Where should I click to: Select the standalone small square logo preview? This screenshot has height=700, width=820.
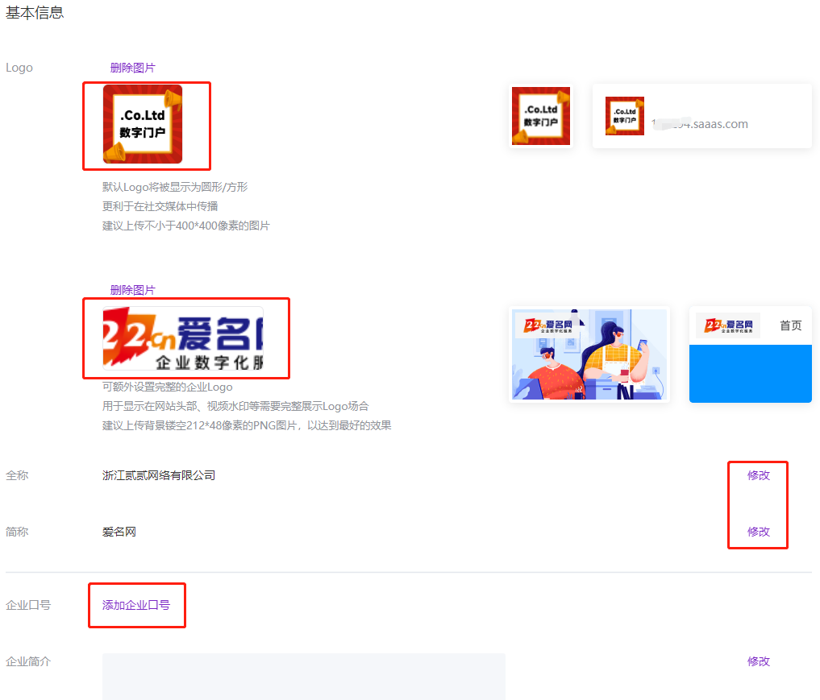(x=540, y=117)
